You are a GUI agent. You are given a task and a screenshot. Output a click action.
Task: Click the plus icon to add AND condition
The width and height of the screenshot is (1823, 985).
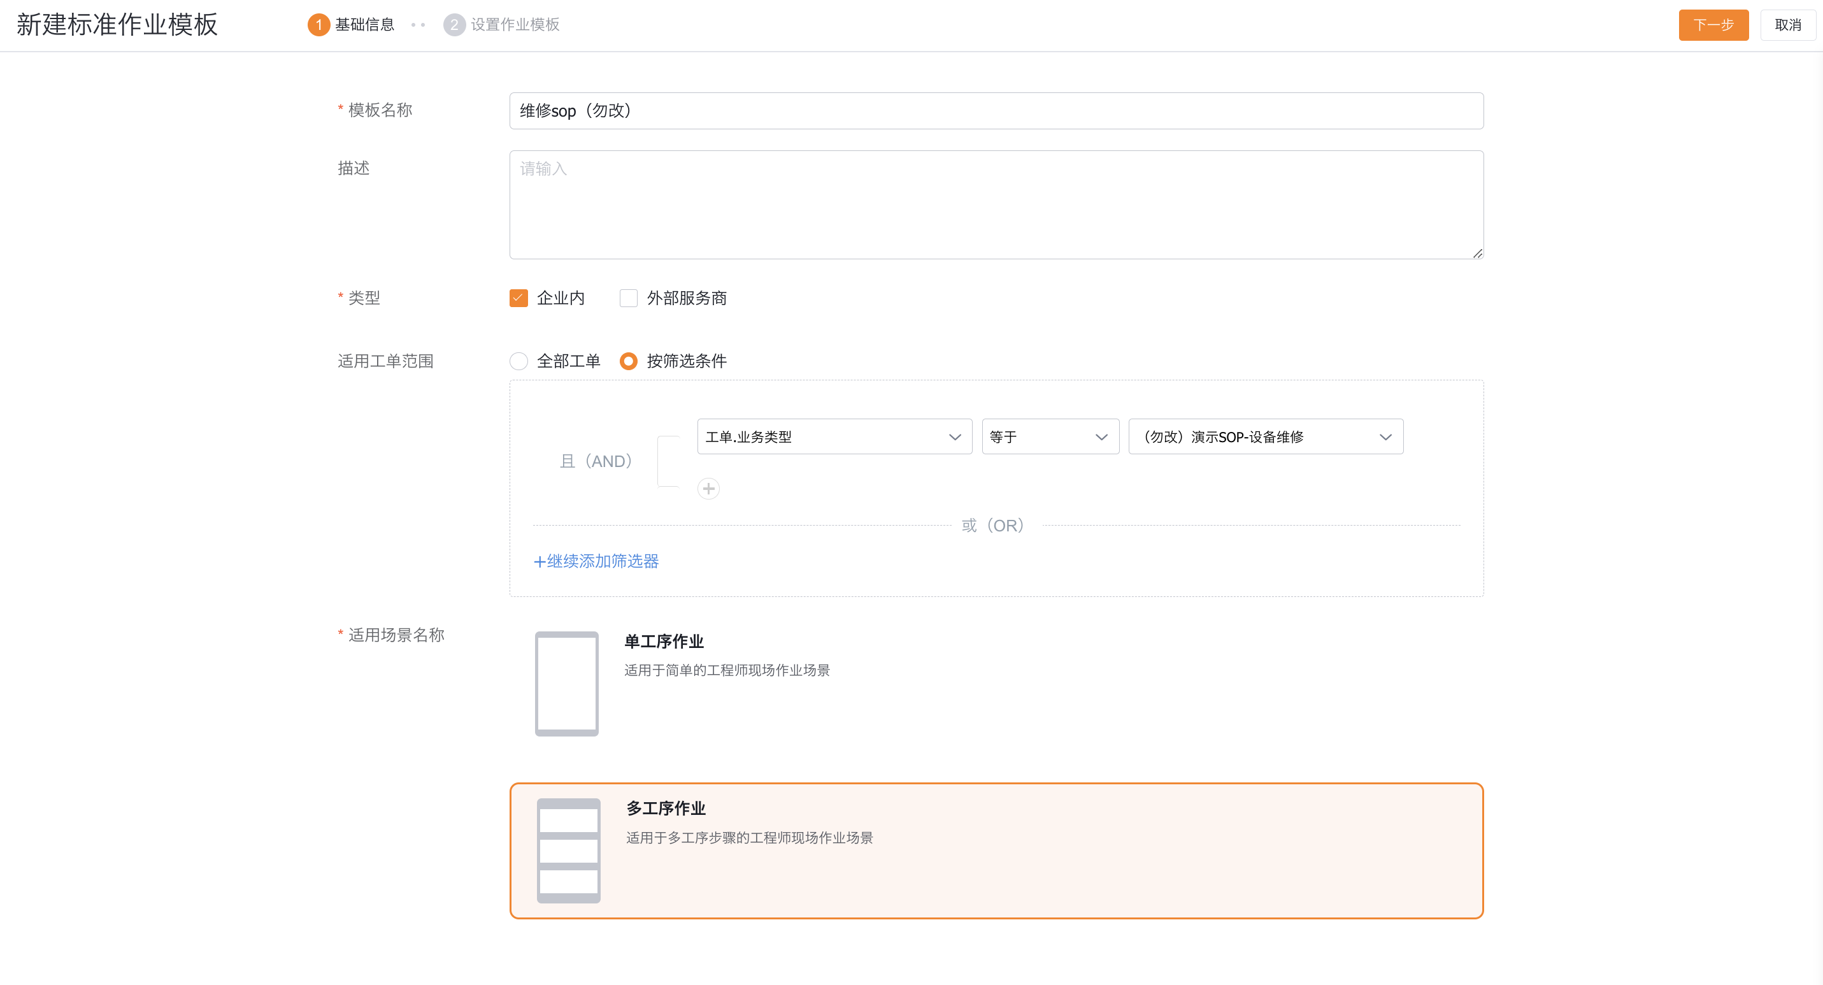click(x=708, y=488)
